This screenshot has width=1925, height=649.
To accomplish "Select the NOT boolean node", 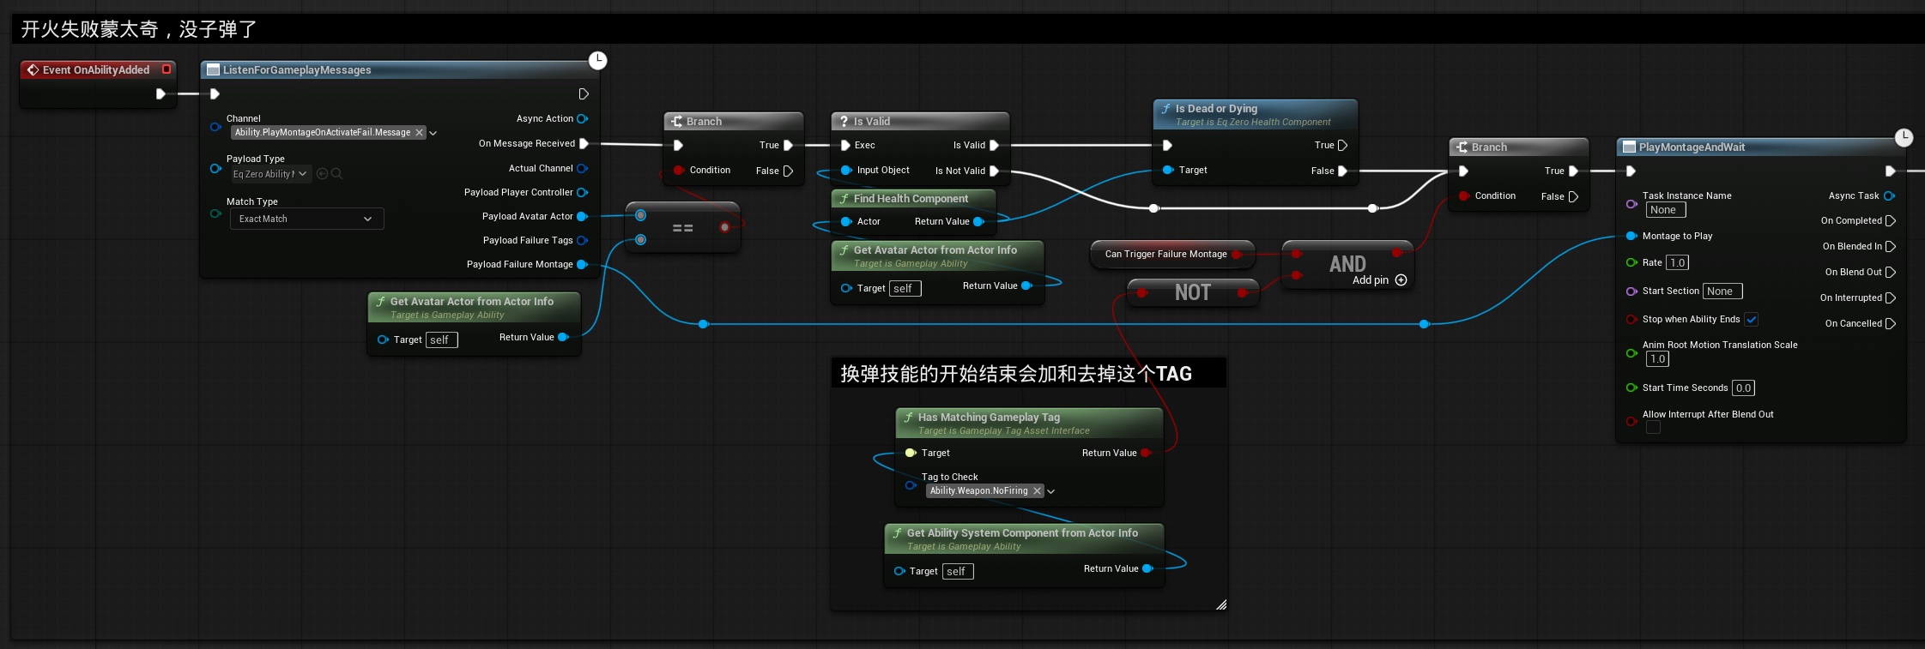I will [1192, 293].
